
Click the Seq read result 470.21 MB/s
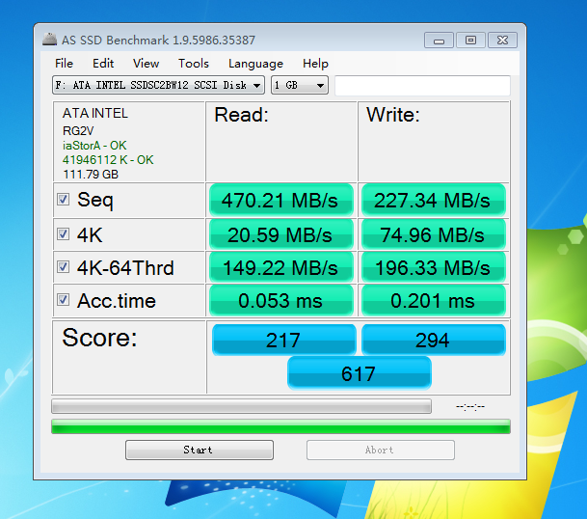coord(280,200)
